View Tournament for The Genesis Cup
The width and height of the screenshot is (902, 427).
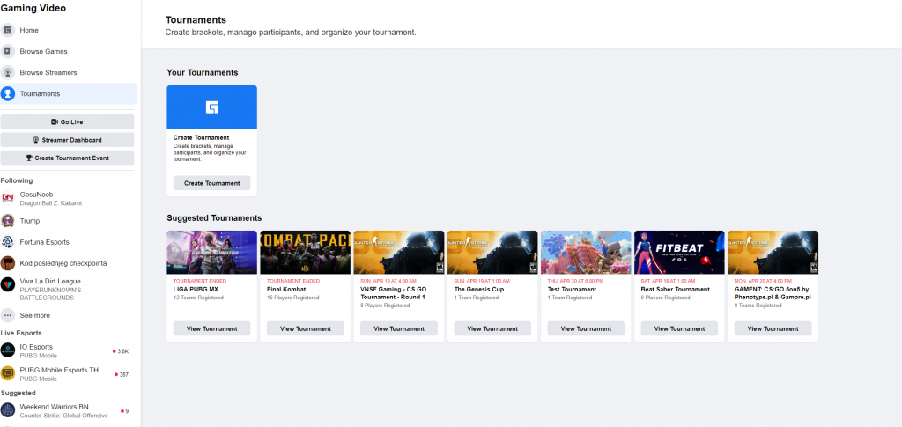coord(492,328)
